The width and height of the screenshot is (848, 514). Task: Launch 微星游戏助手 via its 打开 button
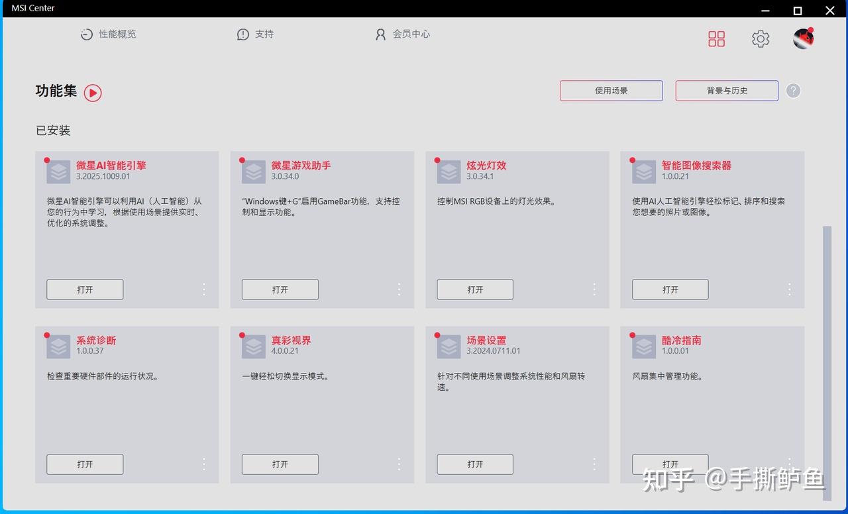[x=280, y=289]
